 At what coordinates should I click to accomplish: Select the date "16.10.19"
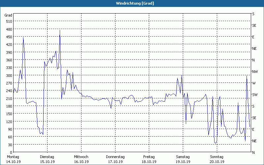[81, 162]
